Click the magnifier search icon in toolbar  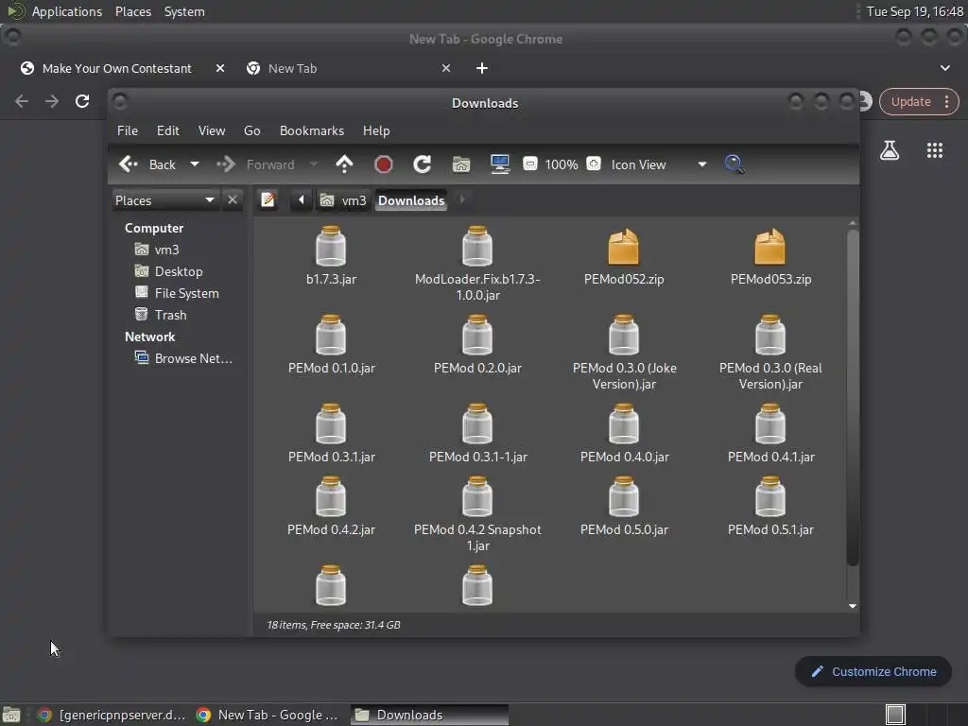pyautogui.click(x=734, y=164)
